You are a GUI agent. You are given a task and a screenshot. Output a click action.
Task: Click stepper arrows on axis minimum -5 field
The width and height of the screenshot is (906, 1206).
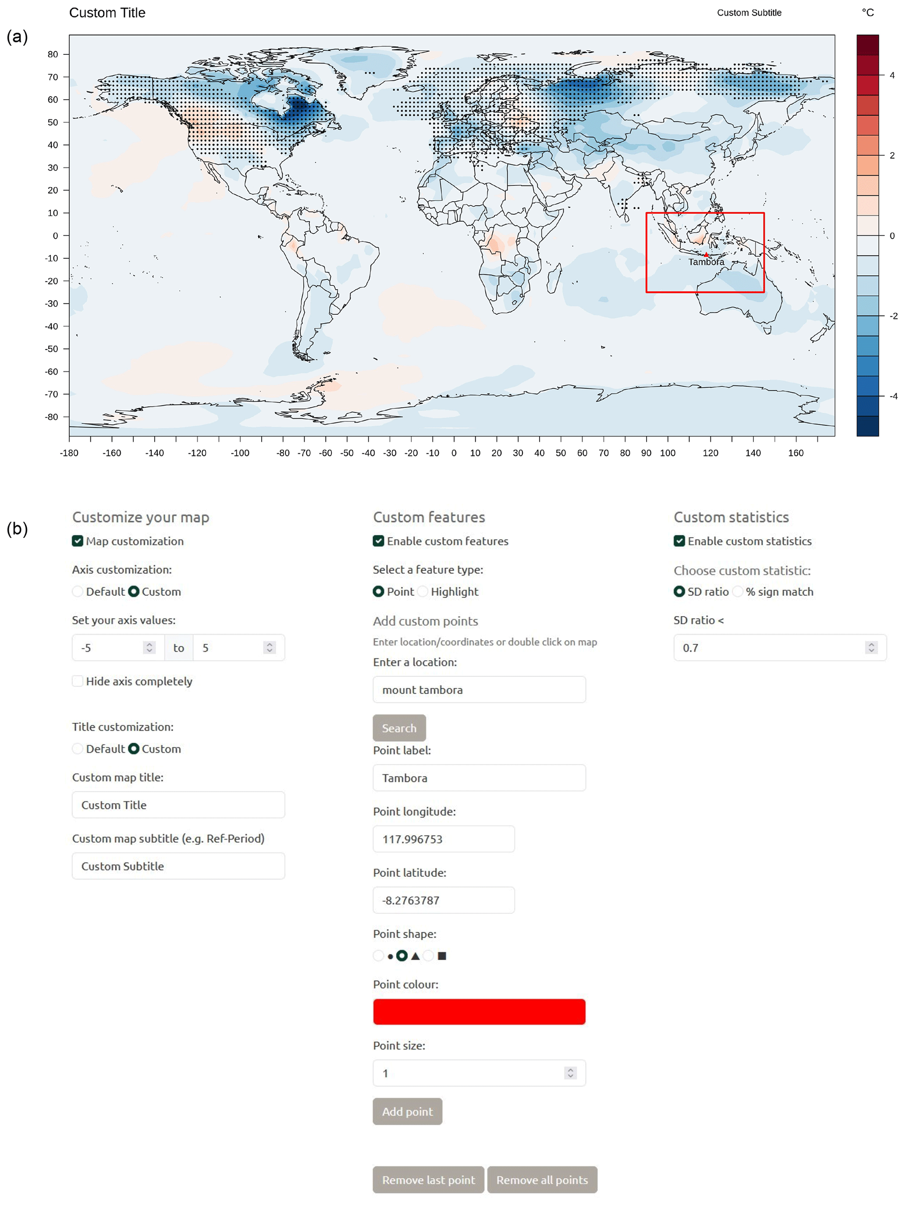coord(149,647)
